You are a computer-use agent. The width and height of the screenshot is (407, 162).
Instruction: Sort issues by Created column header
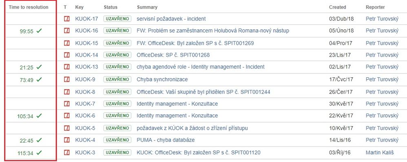[337, 7]
